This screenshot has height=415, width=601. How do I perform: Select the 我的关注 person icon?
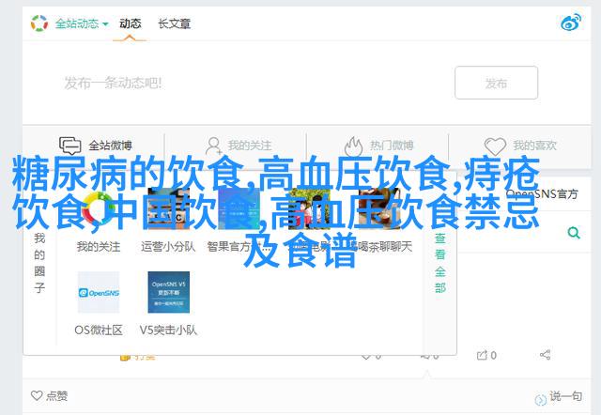(213, 146)
